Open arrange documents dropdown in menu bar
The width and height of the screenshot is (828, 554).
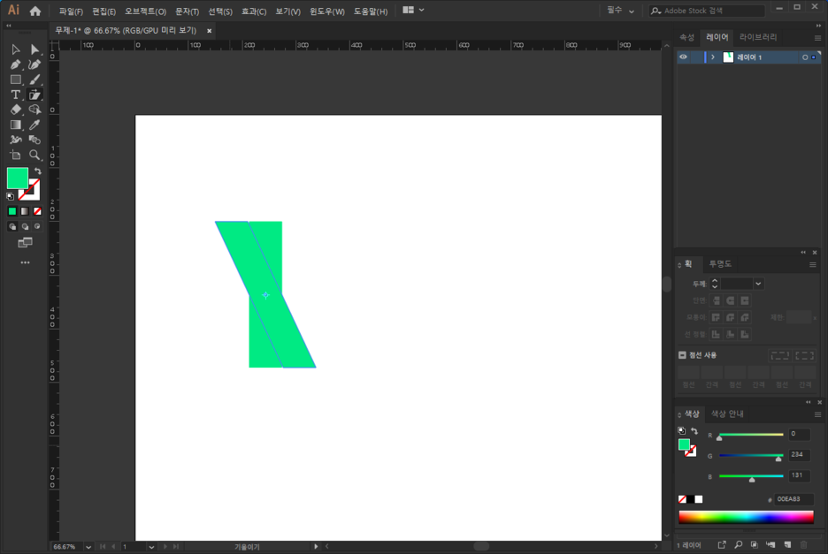tap(413, 10)
